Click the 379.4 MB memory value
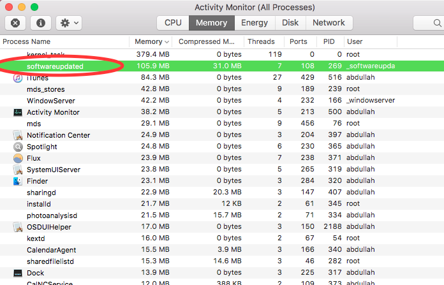This screenshot has height=285, width=444. coord(152,54)
